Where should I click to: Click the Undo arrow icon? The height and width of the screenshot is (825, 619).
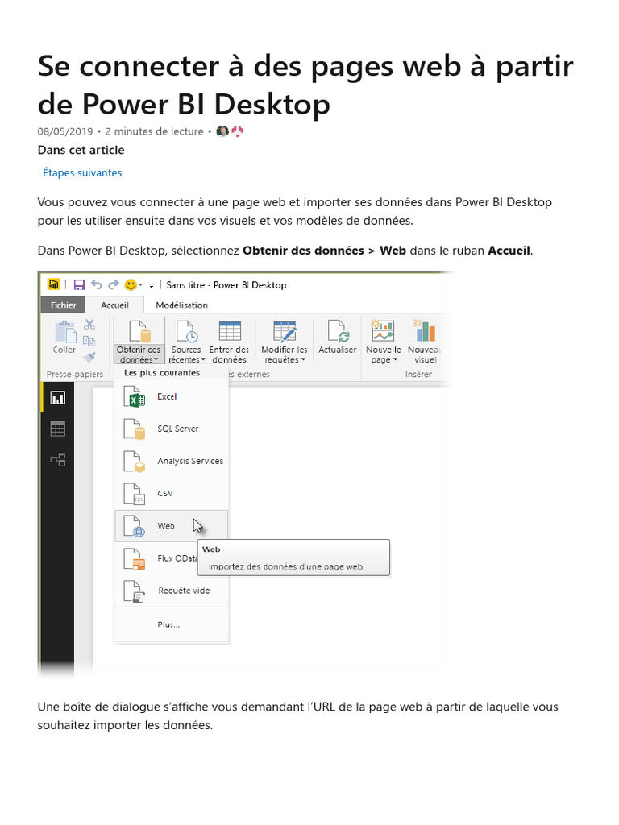point(97,284)
